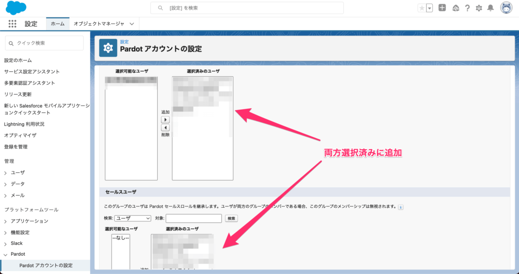Click the upper 選択可能なユーザ list box
The width and height of the screenshot is (519, 274).
click(x=131, y=128)
